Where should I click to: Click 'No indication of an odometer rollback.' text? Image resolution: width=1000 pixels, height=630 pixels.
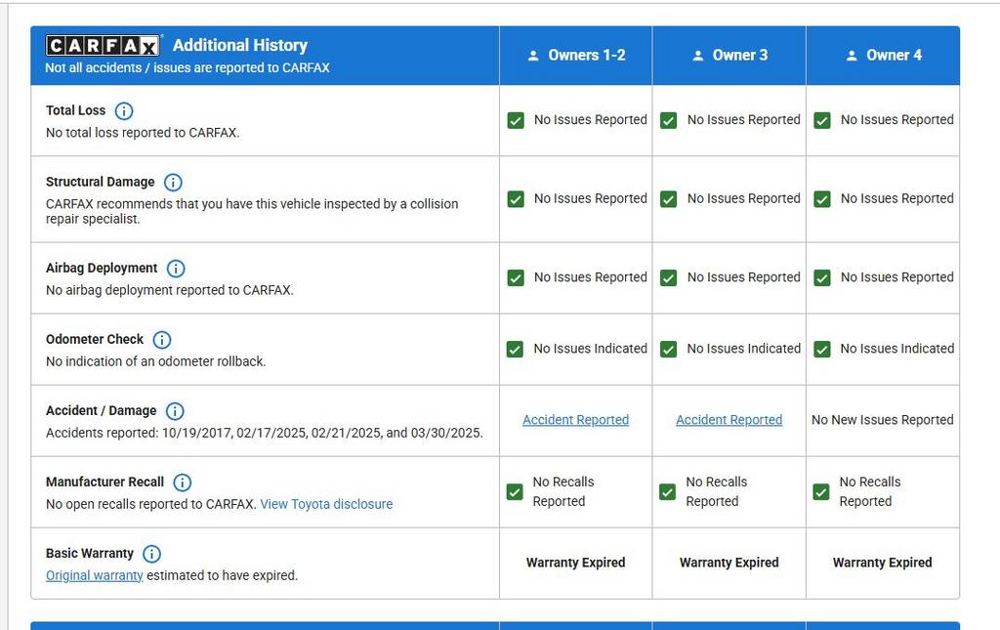[155, 361]
